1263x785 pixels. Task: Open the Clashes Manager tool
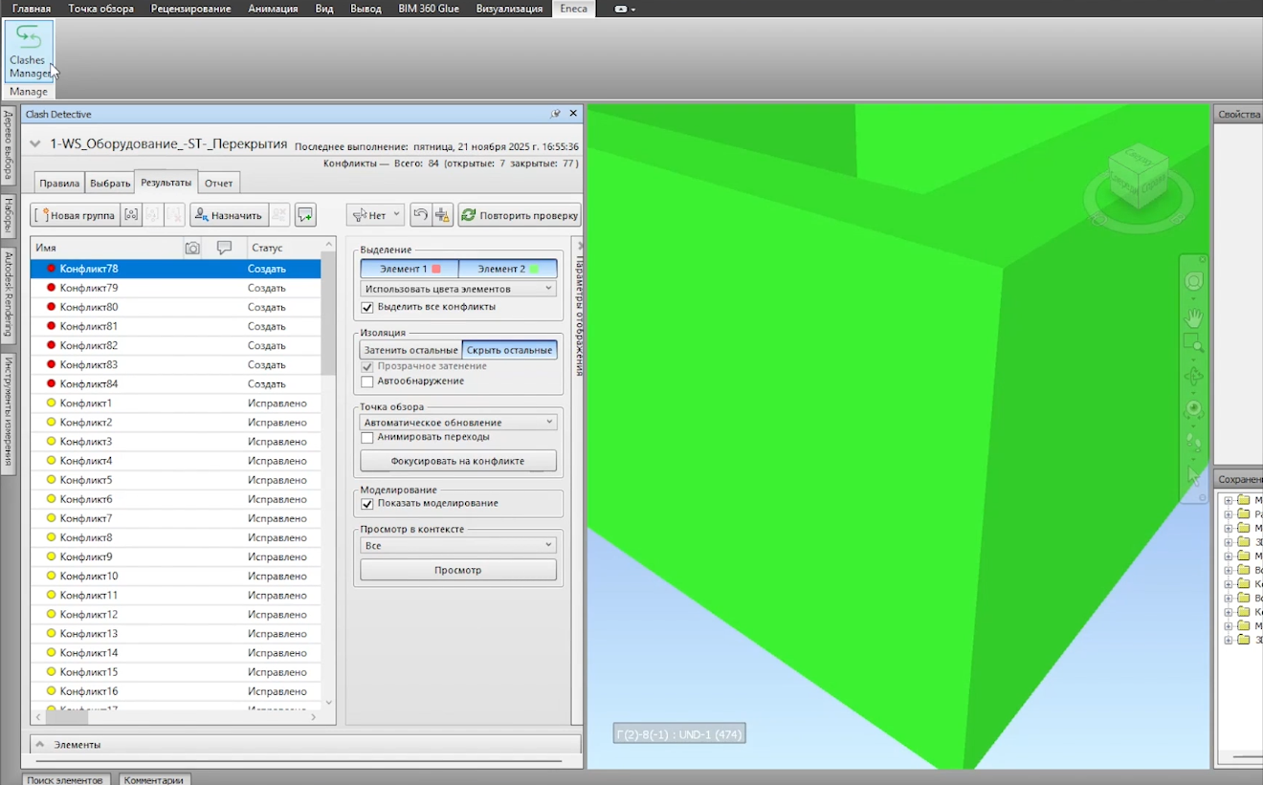click(x=29, y=51)
